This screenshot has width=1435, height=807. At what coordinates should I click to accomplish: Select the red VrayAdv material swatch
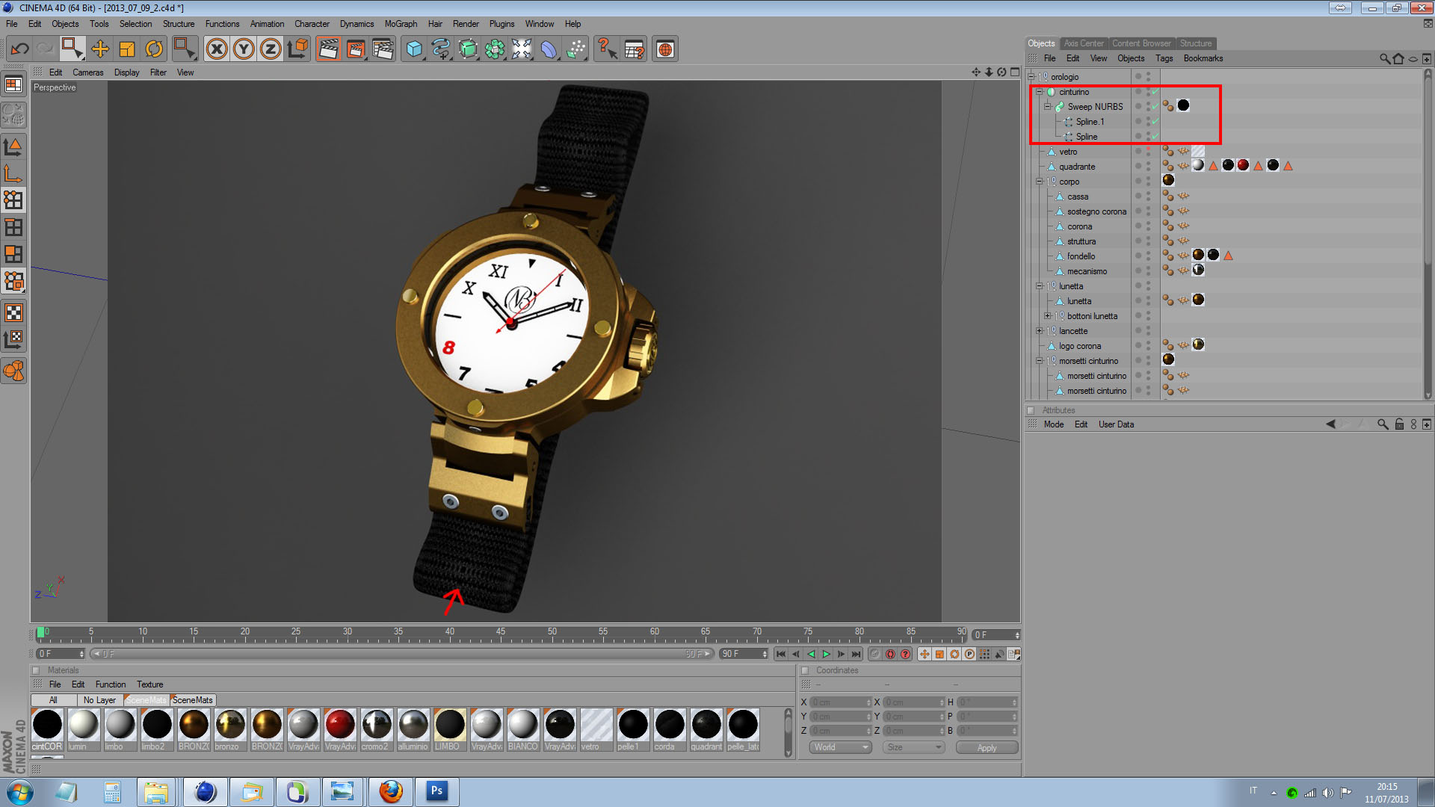point(340,725)
